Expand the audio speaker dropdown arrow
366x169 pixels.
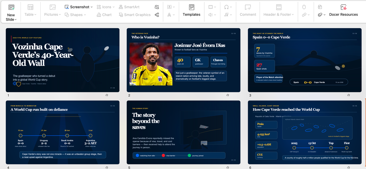tap(215, 15)
